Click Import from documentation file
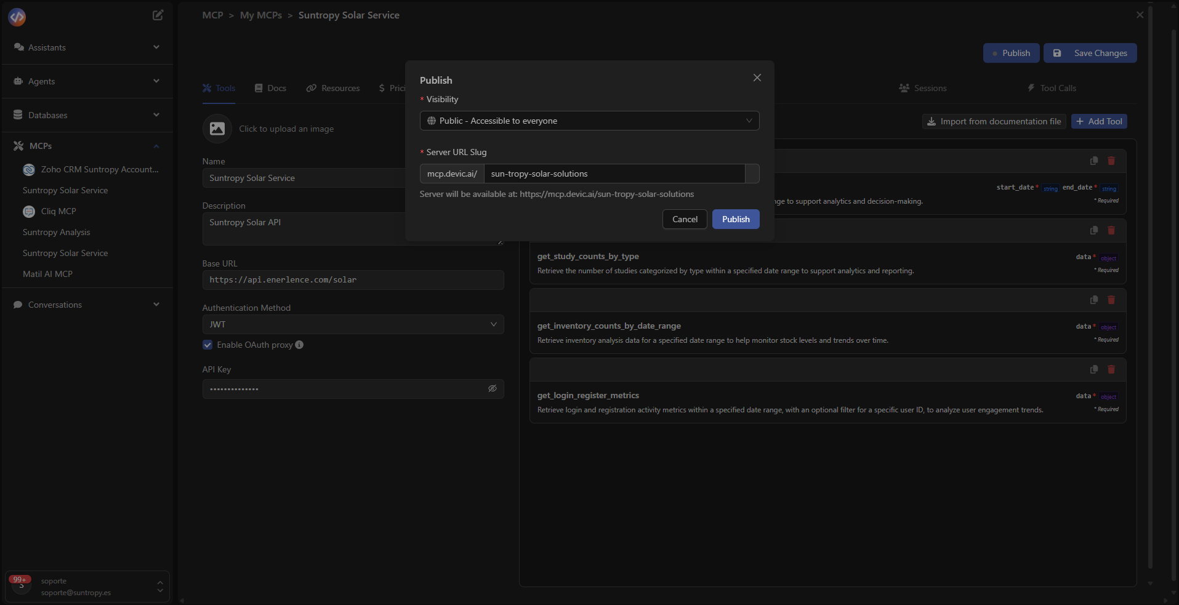The height and width of the screenshot is (605, 1179). pos(994,121)
